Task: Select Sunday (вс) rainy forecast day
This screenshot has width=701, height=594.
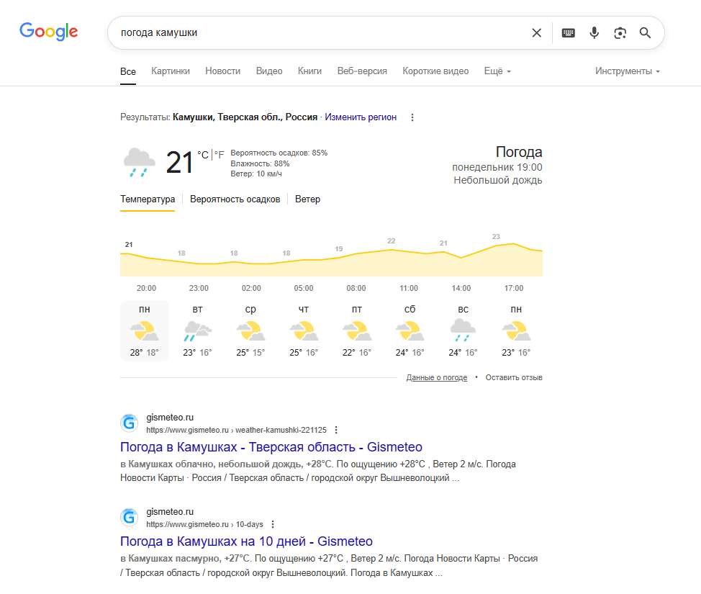Action: (x=463, y=331)
